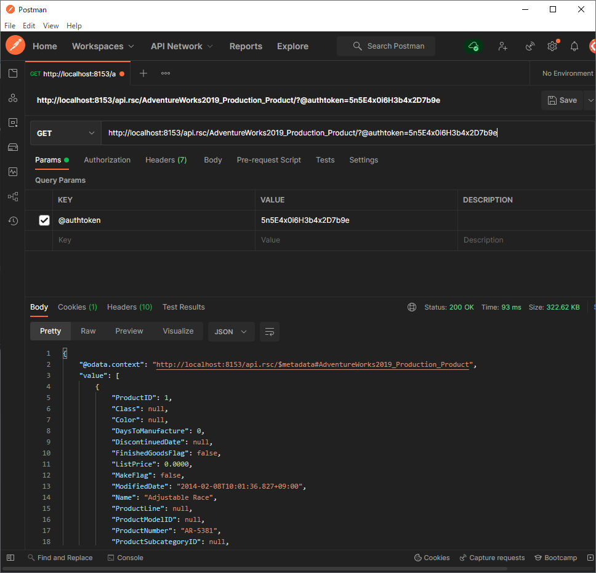The height and width of the screenshot is (573, 596).
Task: Uncheck the @authtoken parameter checkbox
Action: 44,220
